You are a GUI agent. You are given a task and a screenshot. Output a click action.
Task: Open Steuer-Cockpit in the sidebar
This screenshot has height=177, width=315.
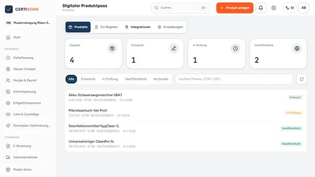pos(28,69)
